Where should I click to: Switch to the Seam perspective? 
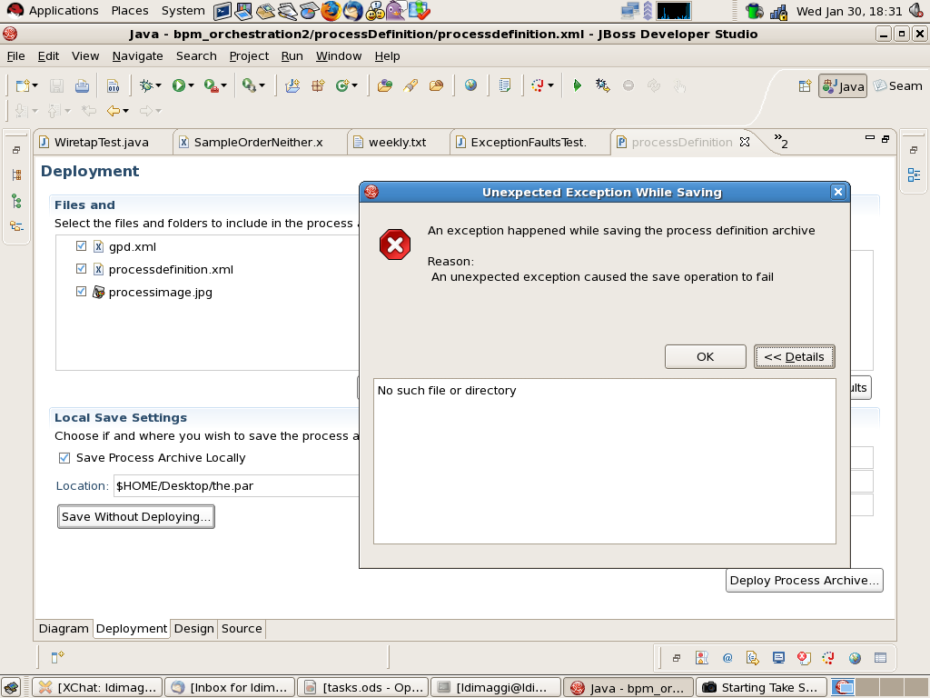click(x=897, y=86)
